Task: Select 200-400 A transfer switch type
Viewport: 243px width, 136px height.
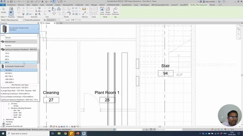Action: [x=19, y=73]
